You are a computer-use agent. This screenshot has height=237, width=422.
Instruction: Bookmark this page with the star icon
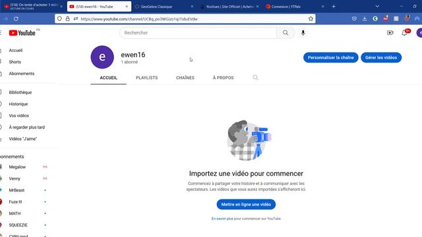tap(311, 19)
